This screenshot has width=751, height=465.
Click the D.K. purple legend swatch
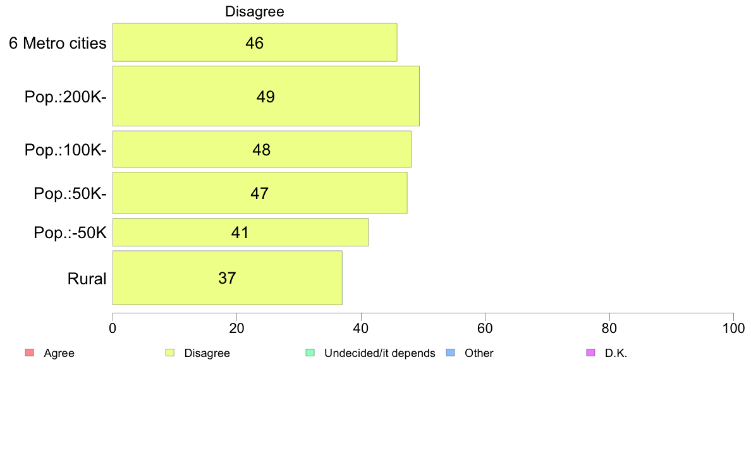point(591,353)
